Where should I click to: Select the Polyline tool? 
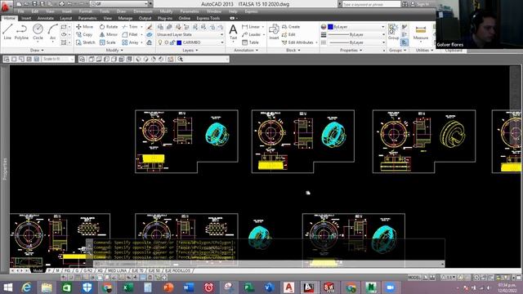pos(22,32)
